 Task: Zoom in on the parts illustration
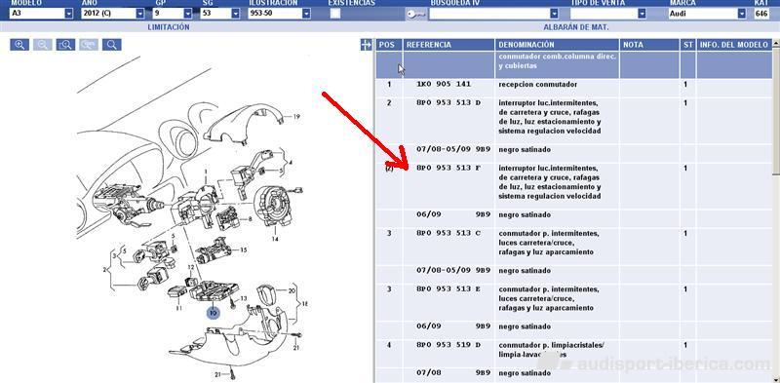19,45
